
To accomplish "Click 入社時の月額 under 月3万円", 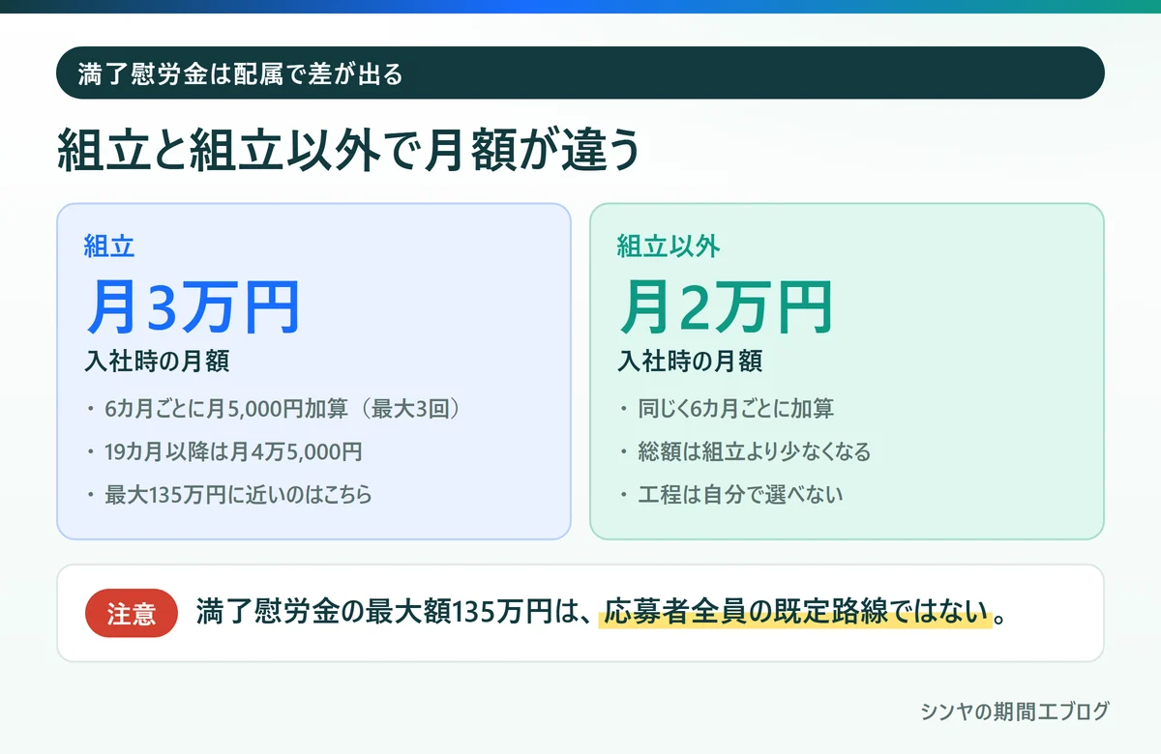I will click(x=157, y=362).
